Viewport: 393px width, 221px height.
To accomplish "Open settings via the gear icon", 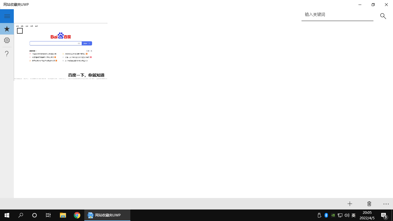I will click(7, 40).
